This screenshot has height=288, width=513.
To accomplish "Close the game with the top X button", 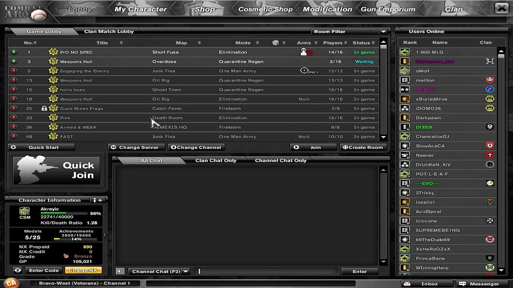I will 501,8.
